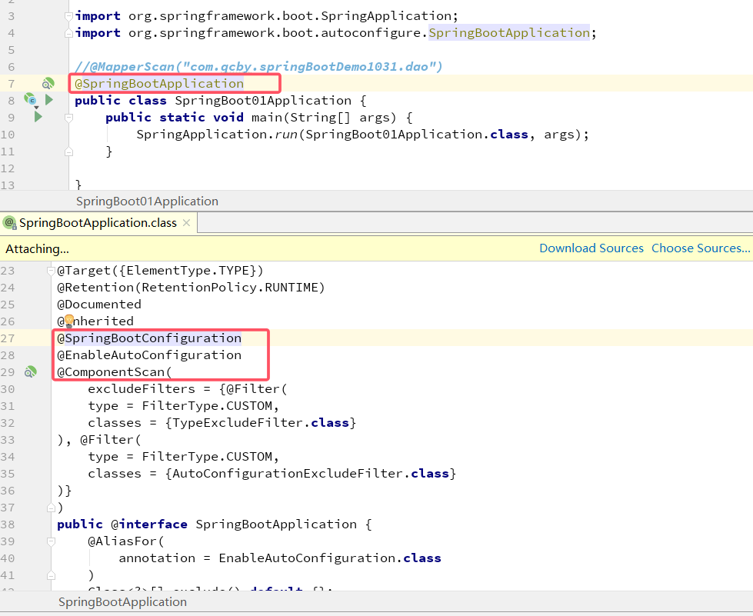Click TypeExcludeFilter.class on line 32
753x616 pixels.
point(261,422)
